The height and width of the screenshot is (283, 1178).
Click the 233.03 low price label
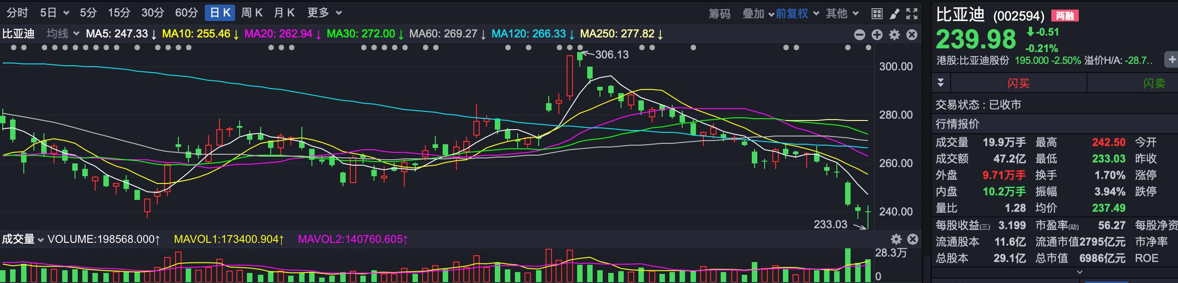point(830,224)
